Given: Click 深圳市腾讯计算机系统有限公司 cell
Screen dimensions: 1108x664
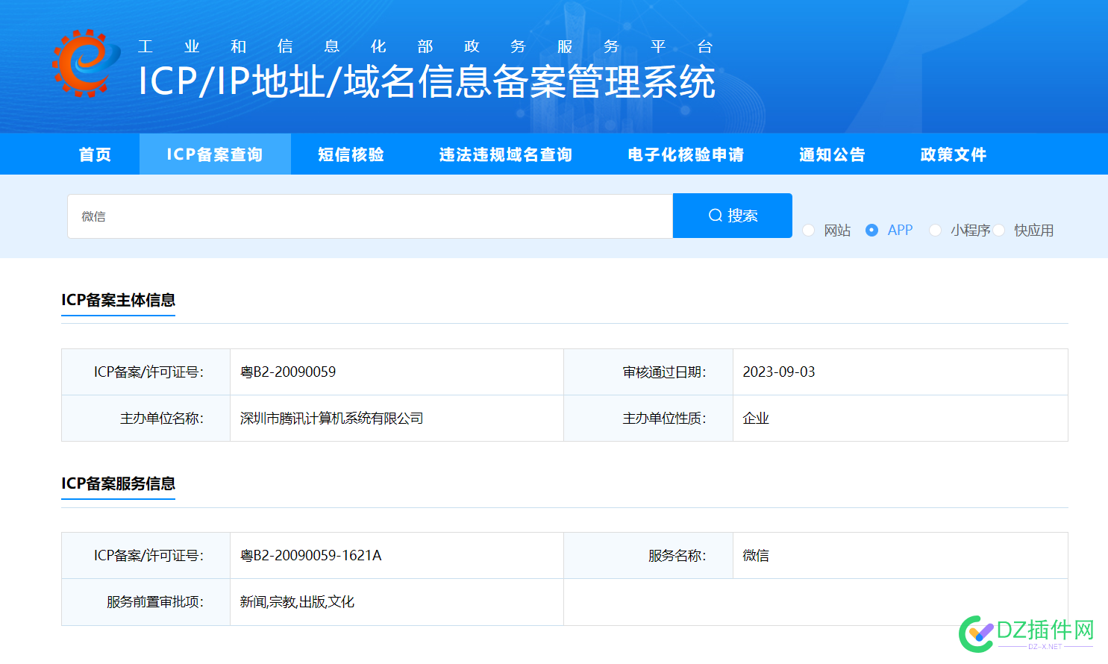Looking at the screenshot, I should [x=397, y=419].
